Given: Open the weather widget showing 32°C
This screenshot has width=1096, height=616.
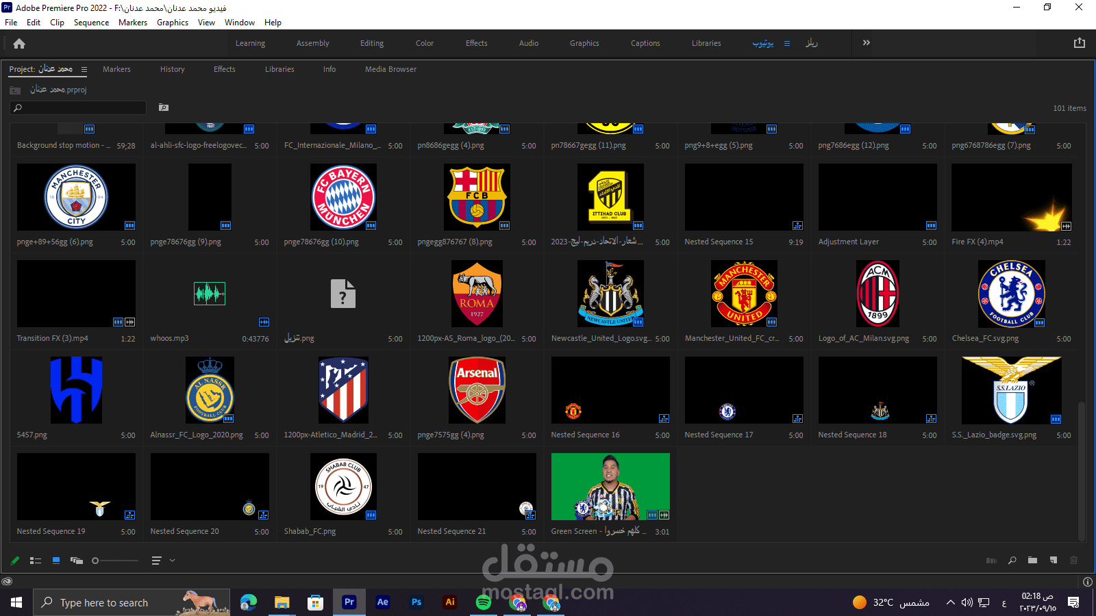Looking at the screenshot, I should tap(891, 602).
